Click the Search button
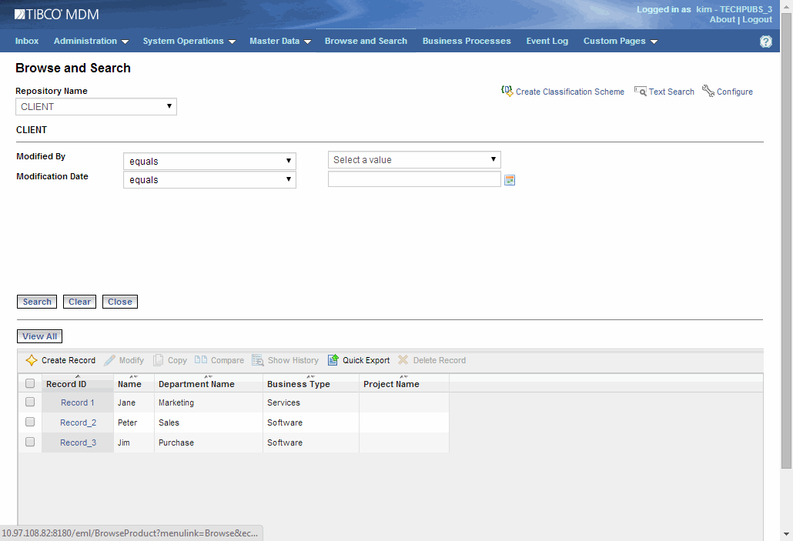Image resolution: width=793 pixels, height=541 pixels. (x=37, y=302)
